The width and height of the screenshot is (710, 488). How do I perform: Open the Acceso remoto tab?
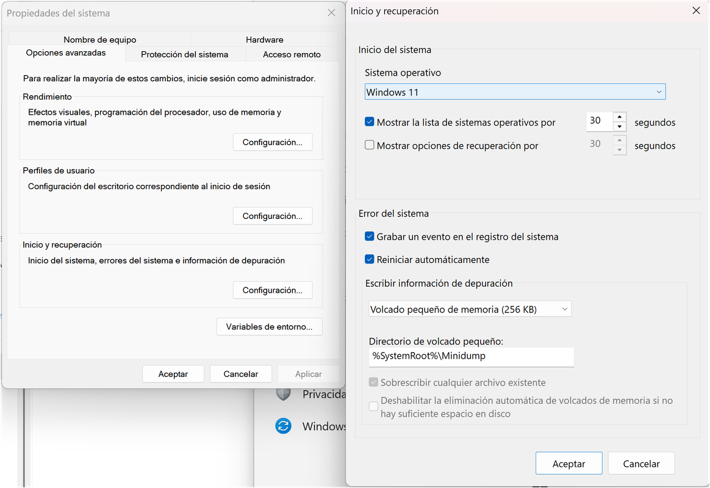pos(292,54)
